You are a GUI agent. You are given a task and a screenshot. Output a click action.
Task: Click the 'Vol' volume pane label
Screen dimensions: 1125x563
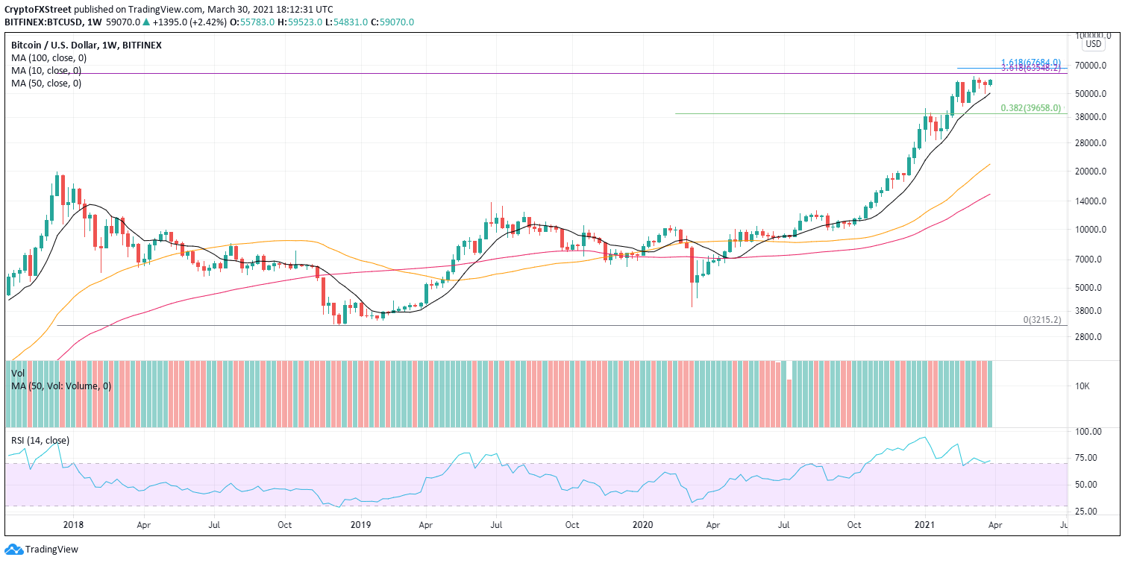click(17, 373)
